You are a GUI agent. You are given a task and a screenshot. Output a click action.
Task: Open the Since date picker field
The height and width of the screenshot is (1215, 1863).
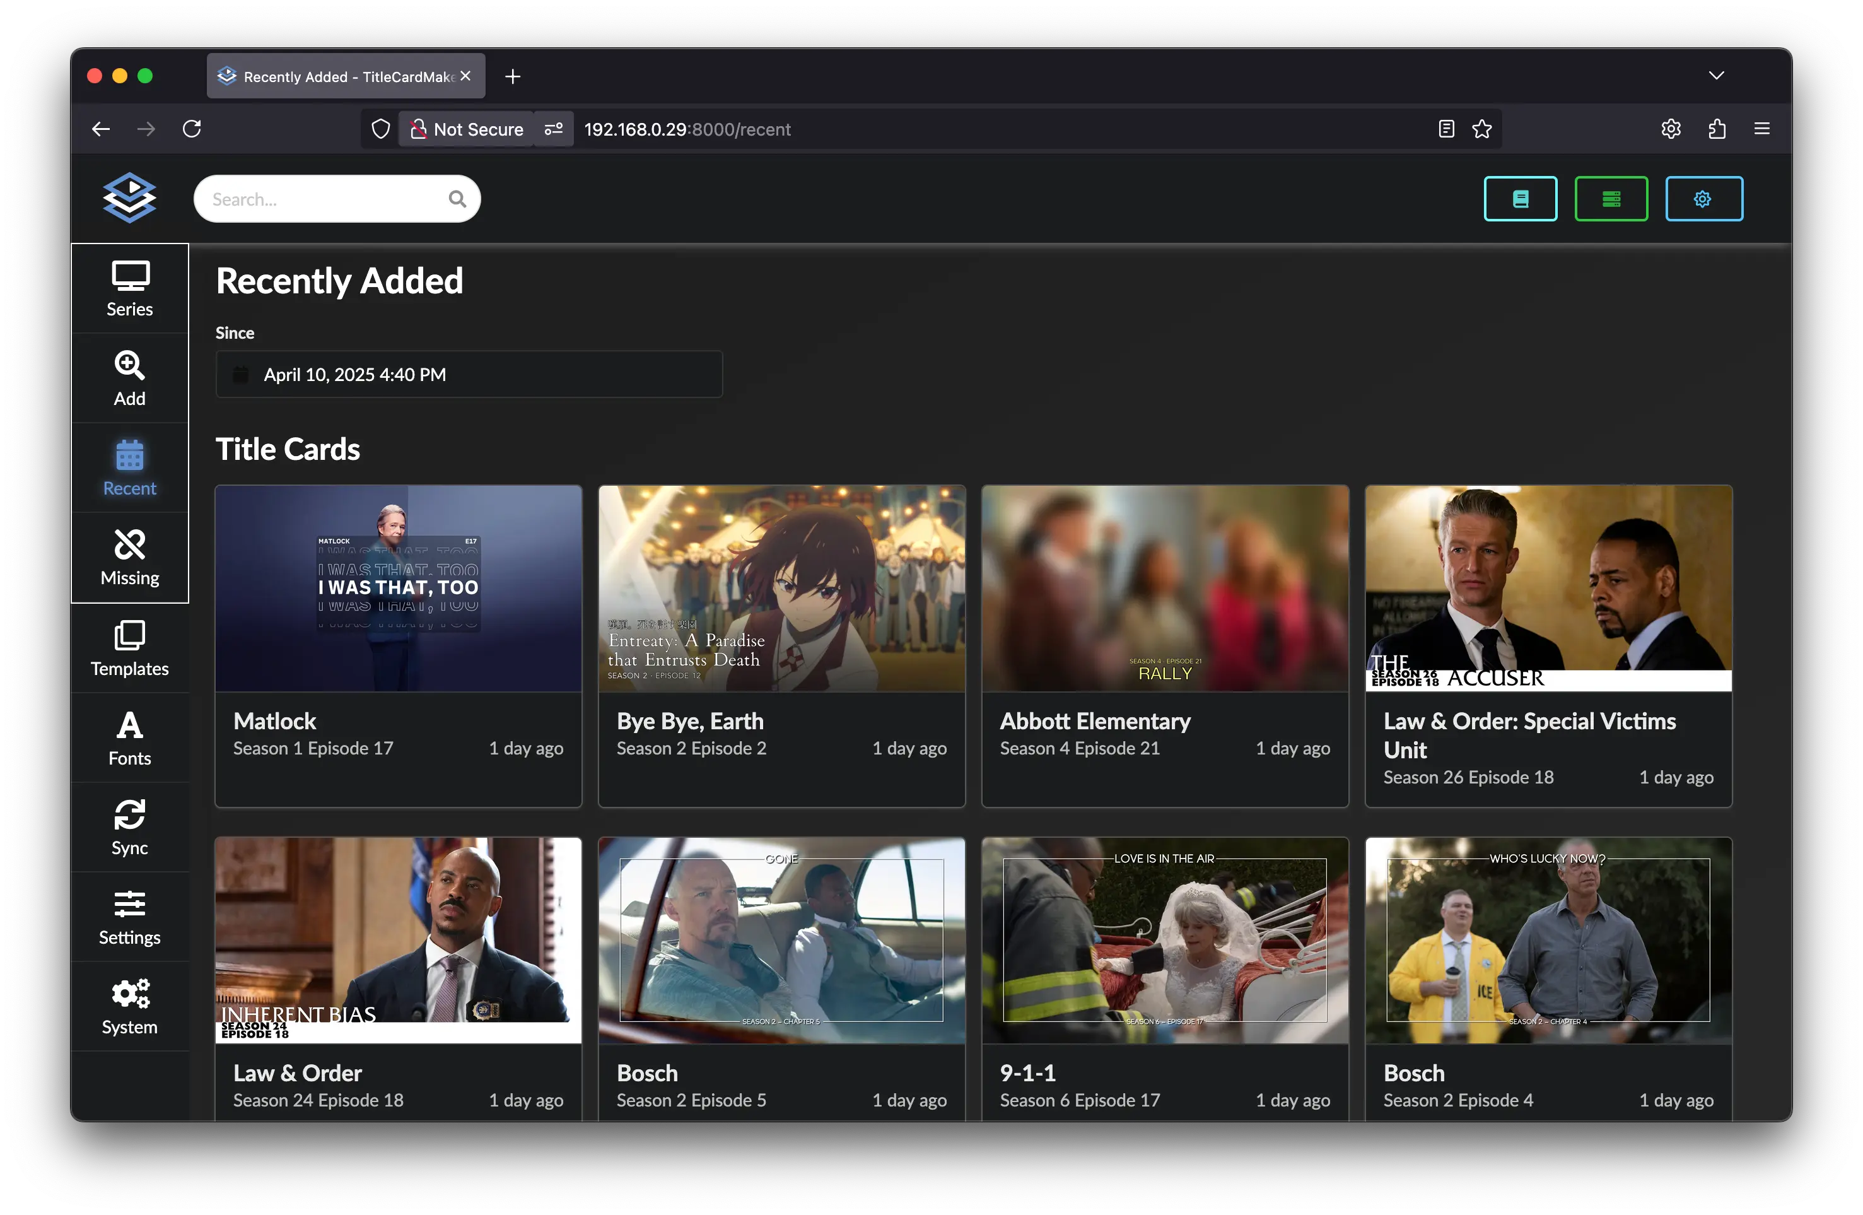[x=469, y=375]
